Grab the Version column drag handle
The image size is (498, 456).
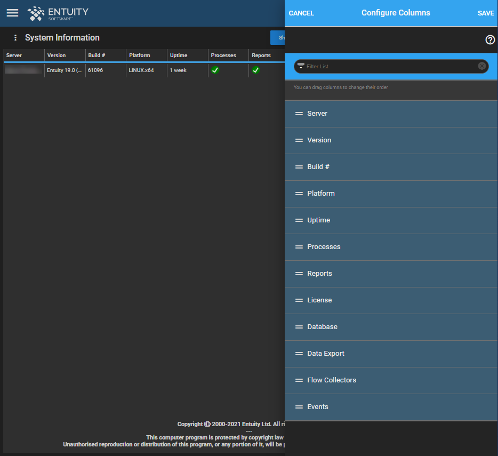tap(299, 140)
